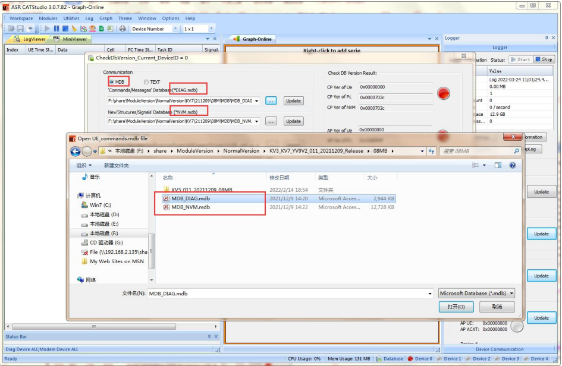Screen dimensions: 562x366
Task: Open the Microsoft Database file type dropdown
Action: (x=476, y=294)
